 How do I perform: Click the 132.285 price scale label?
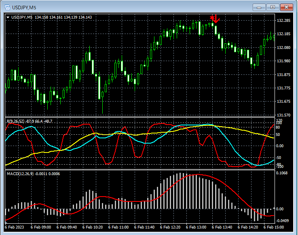tap(283, 21)
